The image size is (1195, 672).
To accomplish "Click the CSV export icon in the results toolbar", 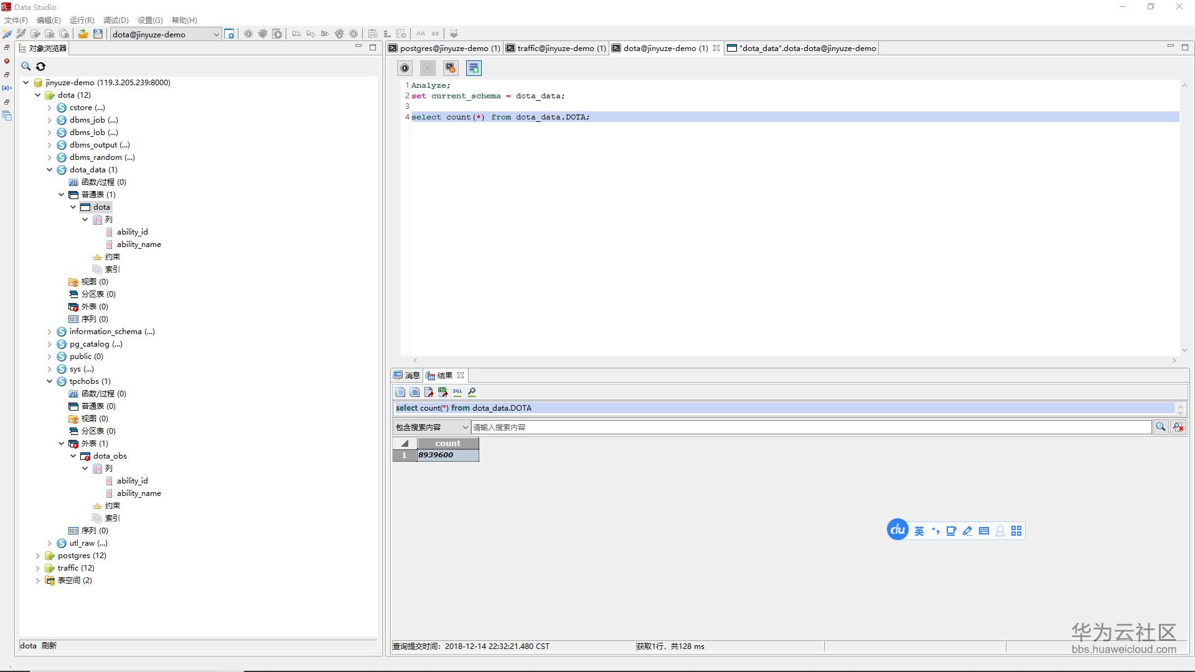I will click(443, 392).
